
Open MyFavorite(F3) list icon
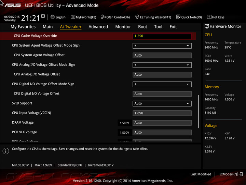click(x=73, y=17)
